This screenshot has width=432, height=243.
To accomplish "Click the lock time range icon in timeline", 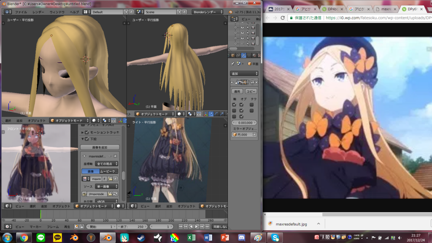I will [82, 227].
